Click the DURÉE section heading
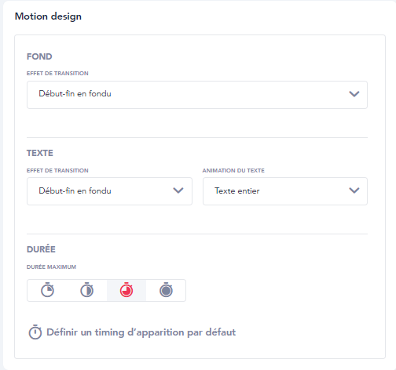 point(41,248)
